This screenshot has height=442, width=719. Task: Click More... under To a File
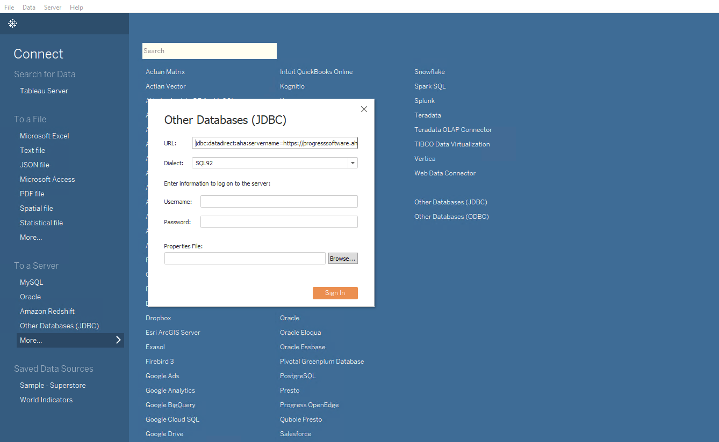coord(31,237)
